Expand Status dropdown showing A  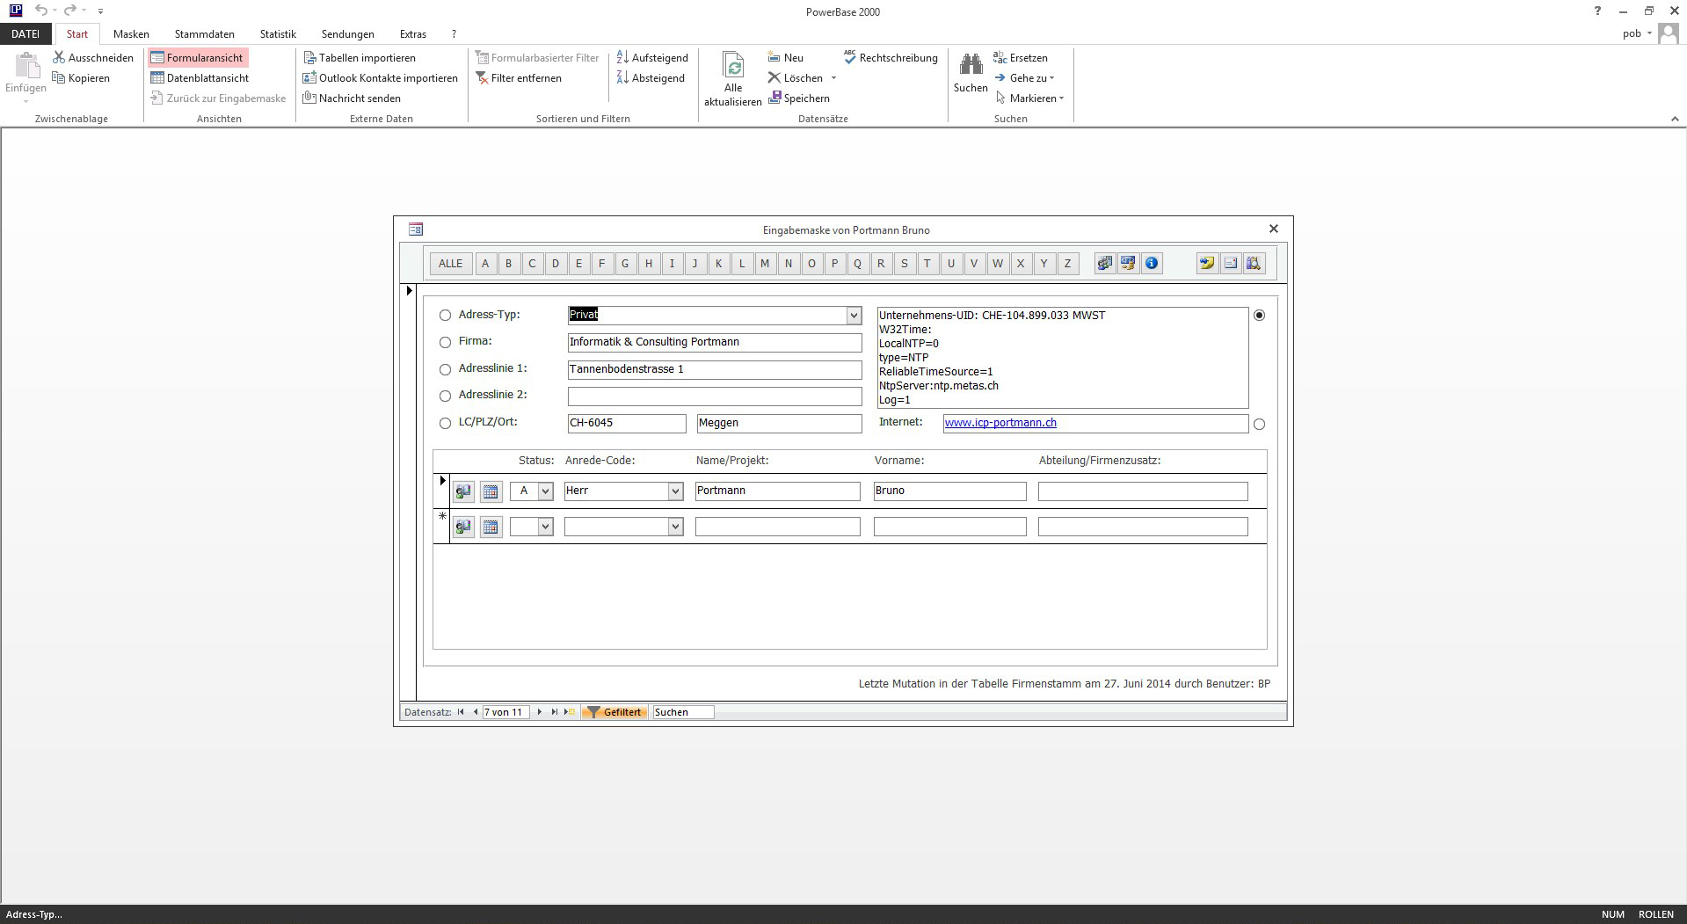click(545, 491)
